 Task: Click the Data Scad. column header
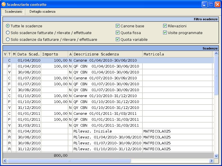[x=28, y=54]
